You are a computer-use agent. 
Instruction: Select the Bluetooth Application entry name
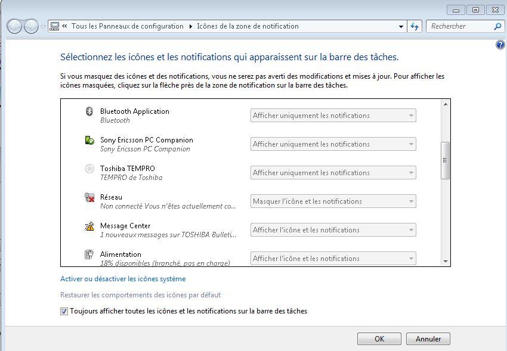tap(135, 111)
